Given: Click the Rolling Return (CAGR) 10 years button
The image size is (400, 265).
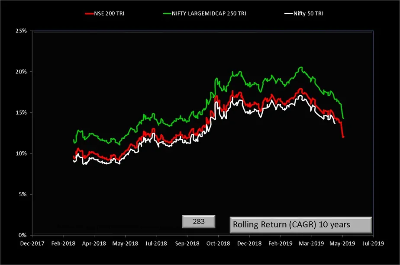Looking at the screenshot, I should tap(301, 225).
